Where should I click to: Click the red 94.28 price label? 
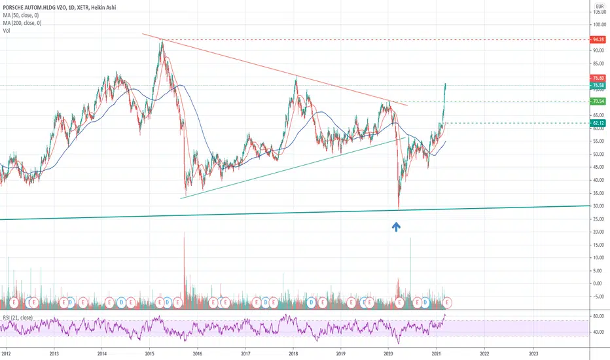tap(598, 40)
